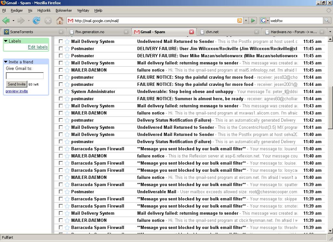Viewport: 333px width, 242px height.
Task: Switch to the SceneTorrents tab
Action: 33,32
